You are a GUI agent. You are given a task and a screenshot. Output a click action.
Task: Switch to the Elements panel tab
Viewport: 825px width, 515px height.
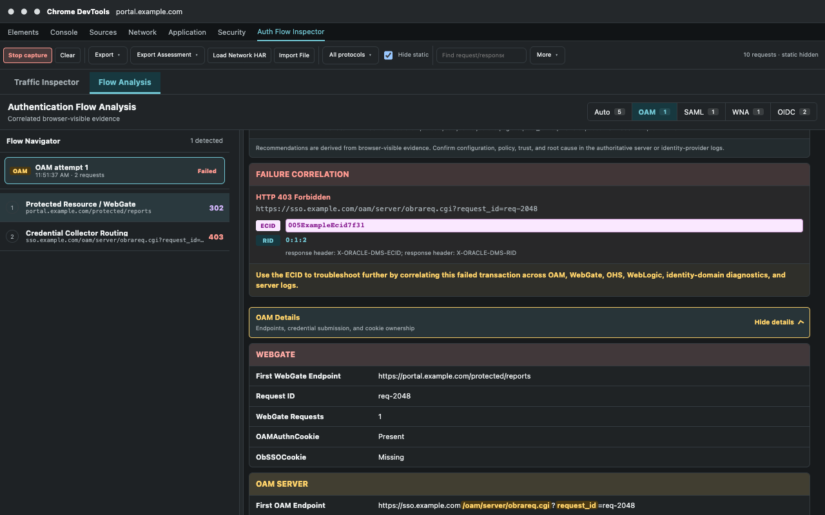[23, 32]
